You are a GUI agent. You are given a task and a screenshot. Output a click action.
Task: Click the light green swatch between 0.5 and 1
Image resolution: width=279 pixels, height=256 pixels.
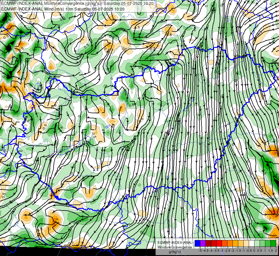point(262,243)
